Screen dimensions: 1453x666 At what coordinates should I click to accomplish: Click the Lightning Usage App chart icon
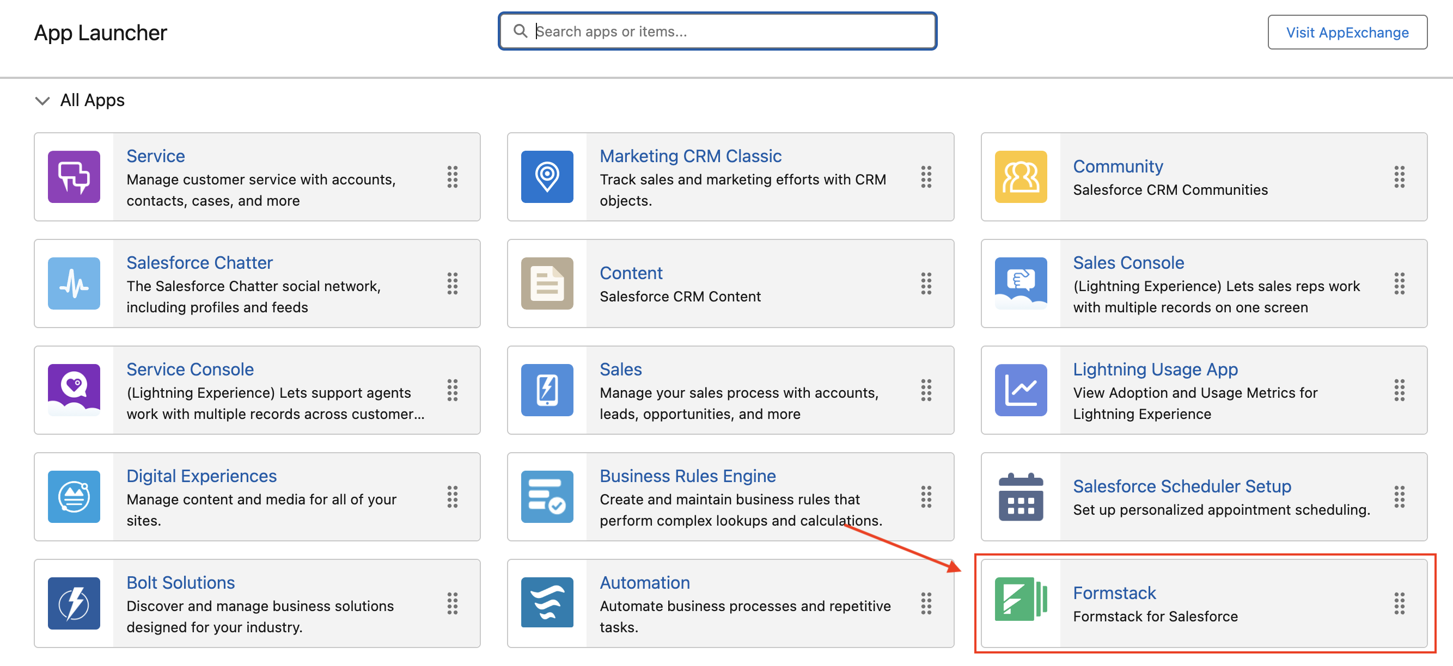coord(1021,390)
